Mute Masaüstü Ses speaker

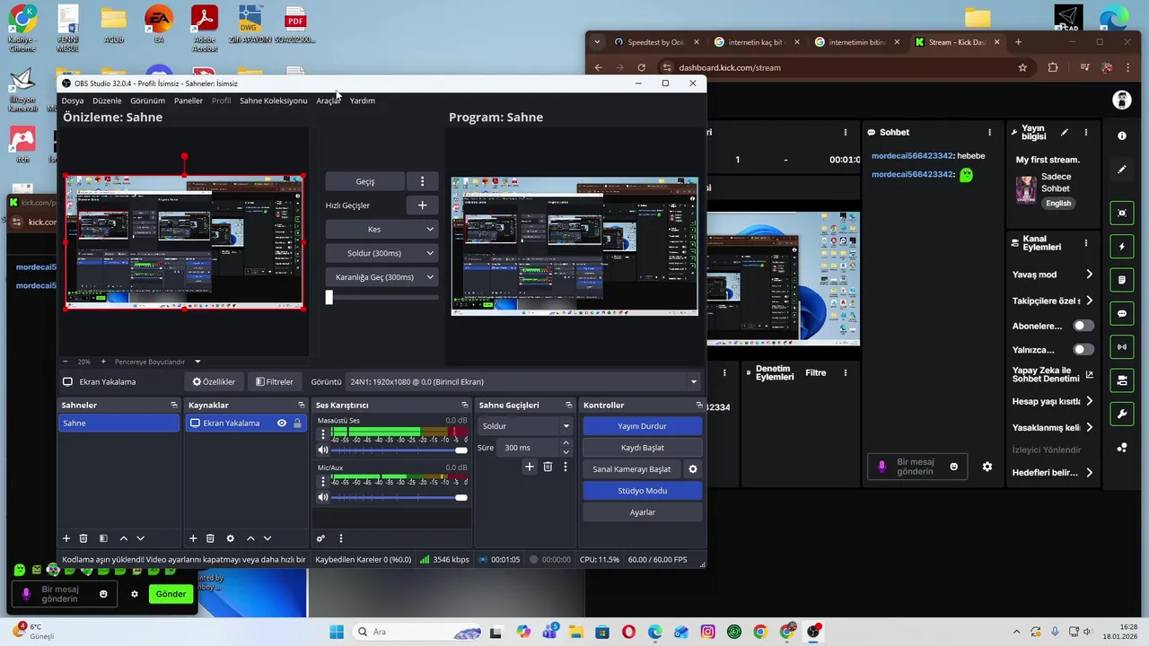323,450
